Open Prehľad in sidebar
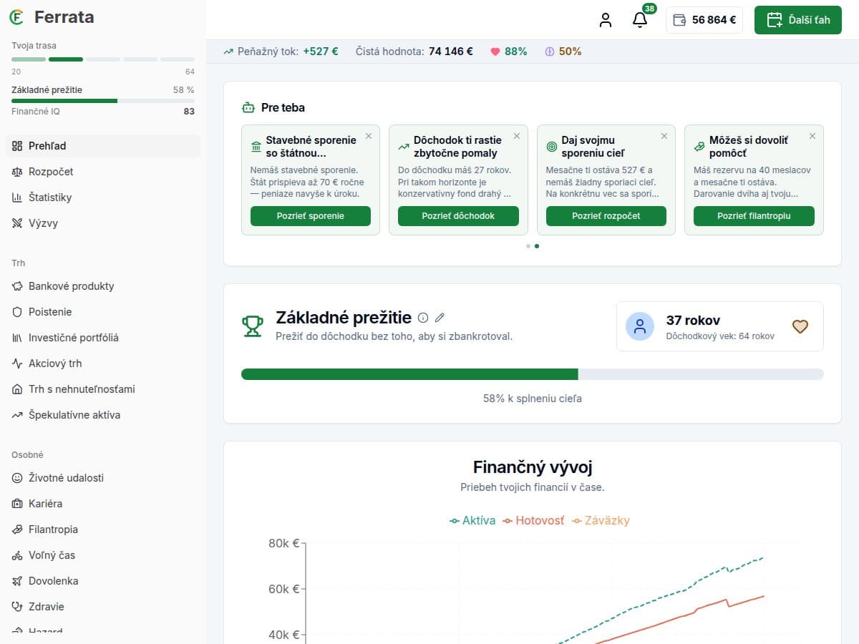This screenshot has height=644, width=859. pos(103,146)
